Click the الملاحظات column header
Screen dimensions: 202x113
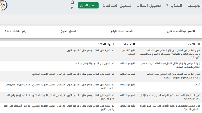point(129,44)
